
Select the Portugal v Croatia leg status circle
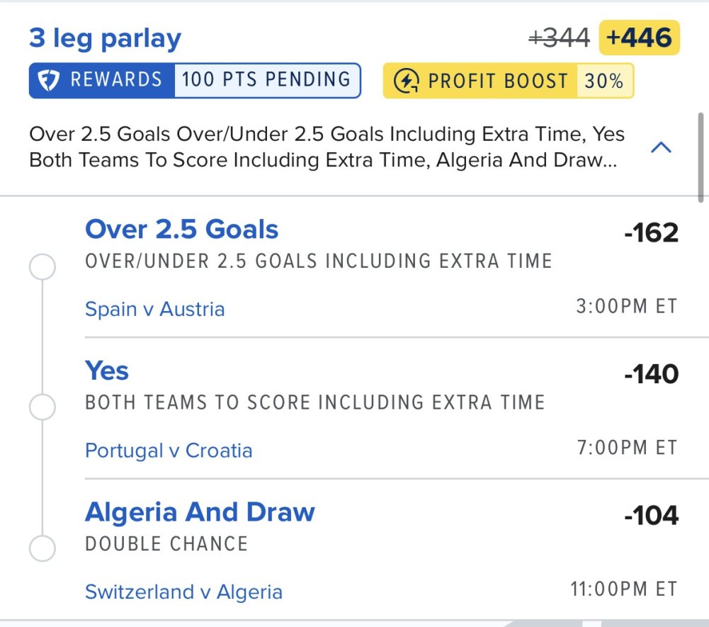pyautogui.click(x=42, y=407)
